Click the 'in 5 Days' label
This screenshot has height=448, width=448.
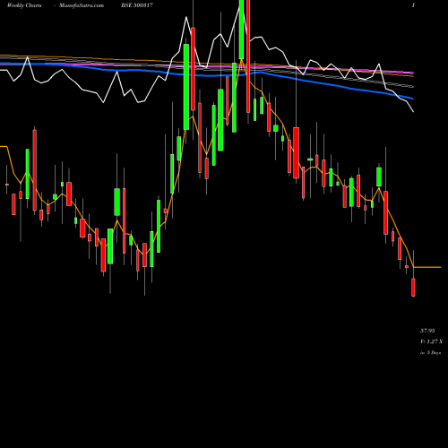430,353
